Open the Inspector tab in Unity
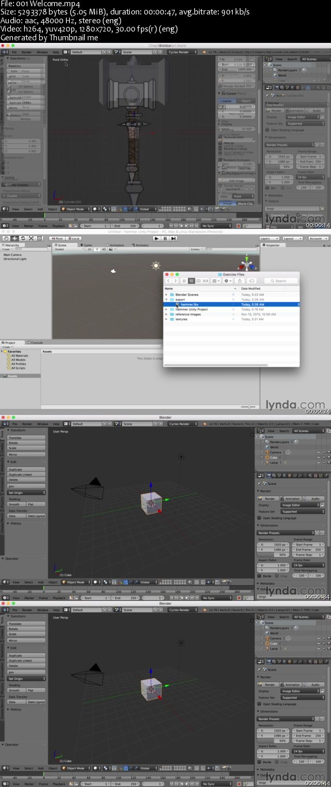331x787 pixels. point(272,245)
